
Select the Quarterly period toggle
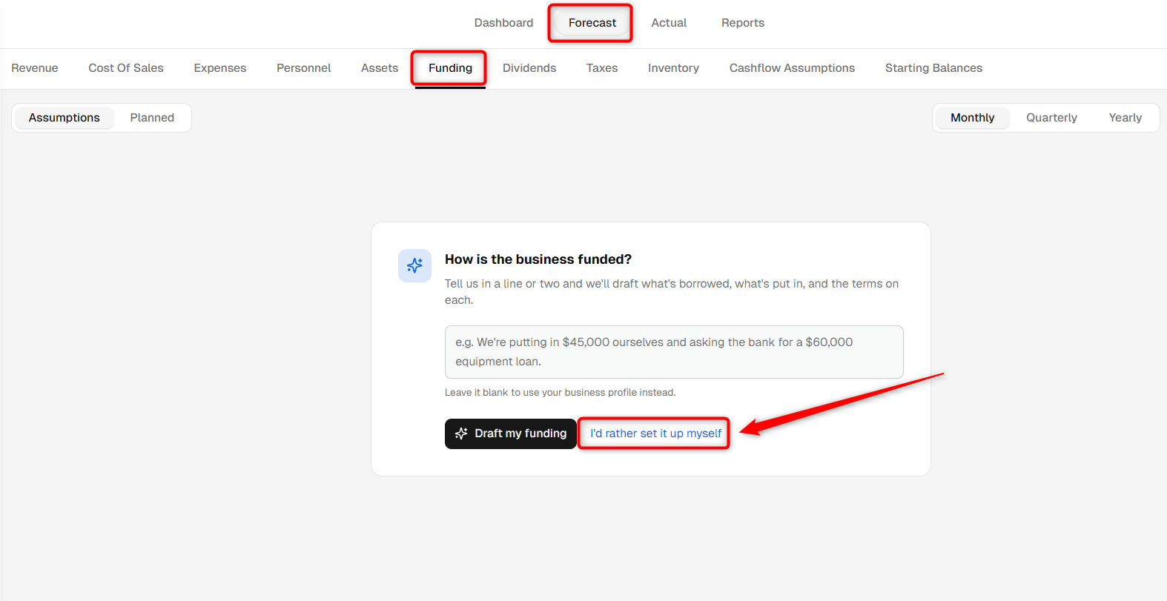[1051, 118]
